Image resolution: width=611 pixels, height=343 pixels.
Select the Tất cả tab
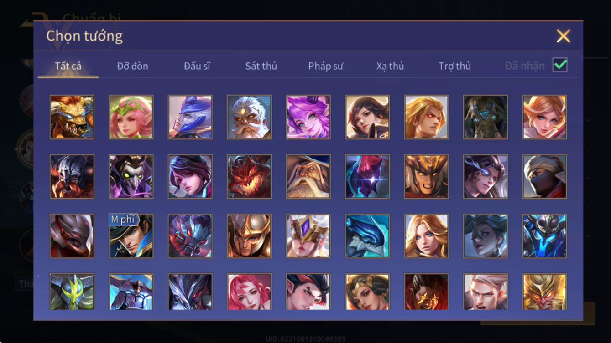point(68,66)
